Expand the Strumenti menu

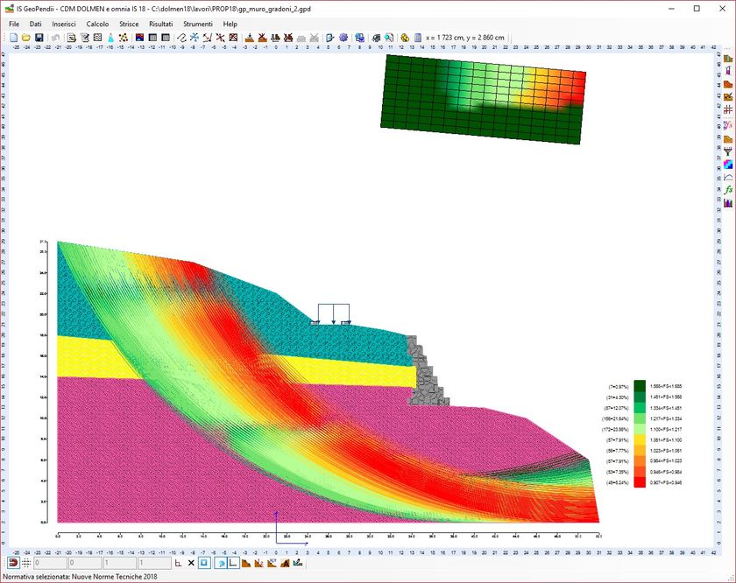[x=198, y=24]
